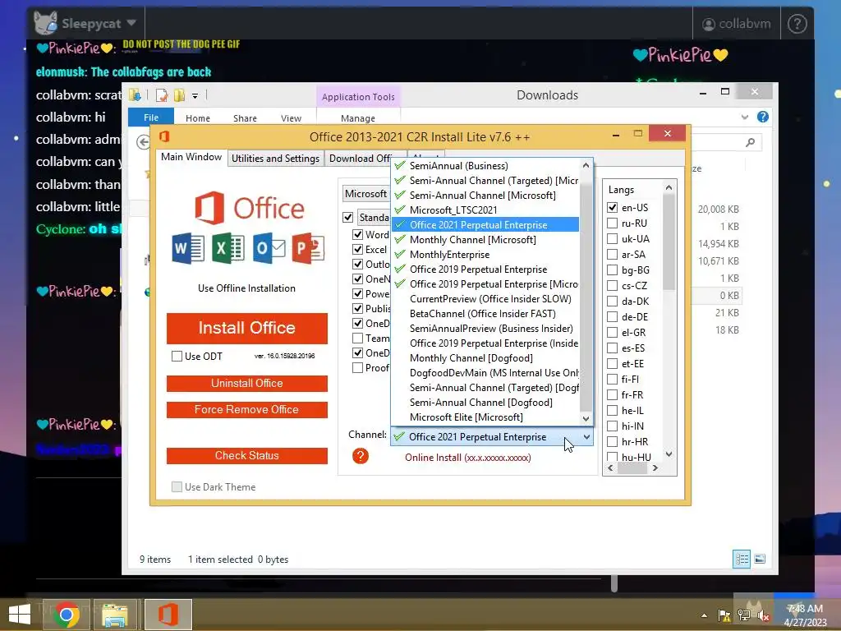Uncheck the Excel product checkbox

point(358,250)
